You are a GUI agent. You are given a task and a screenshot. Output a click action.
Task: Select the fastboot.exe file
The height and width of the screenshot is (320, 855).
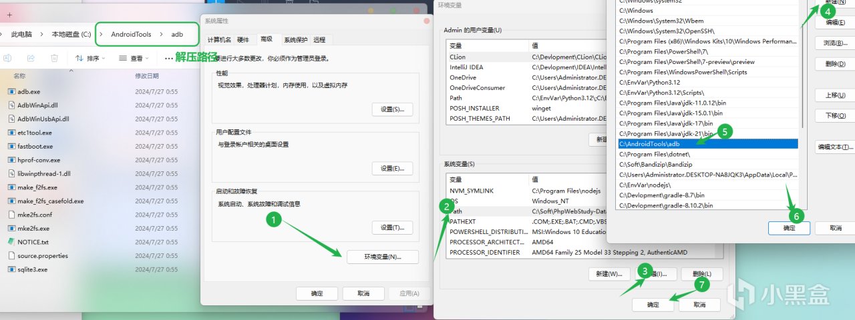tap(35, 146)
